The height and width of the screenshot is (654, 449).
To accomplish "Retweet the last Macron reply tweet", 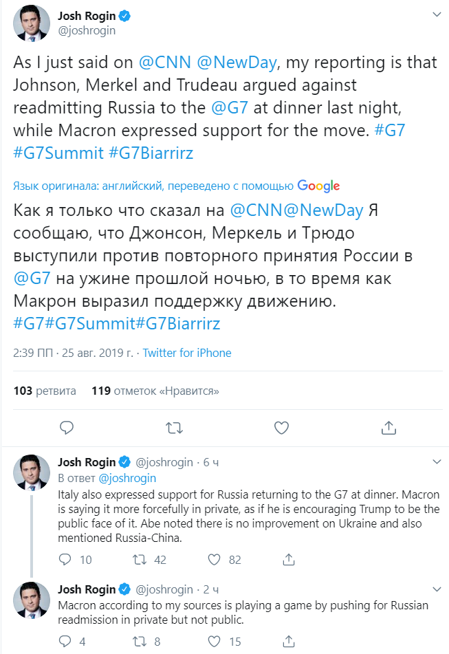I will click(x=140, y=641).
